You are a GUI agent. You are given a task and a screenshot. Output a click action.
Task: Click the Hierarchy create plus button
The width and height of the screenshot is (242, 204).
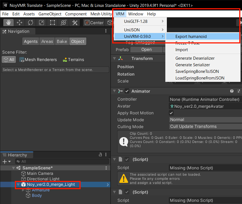coord(5,162)
